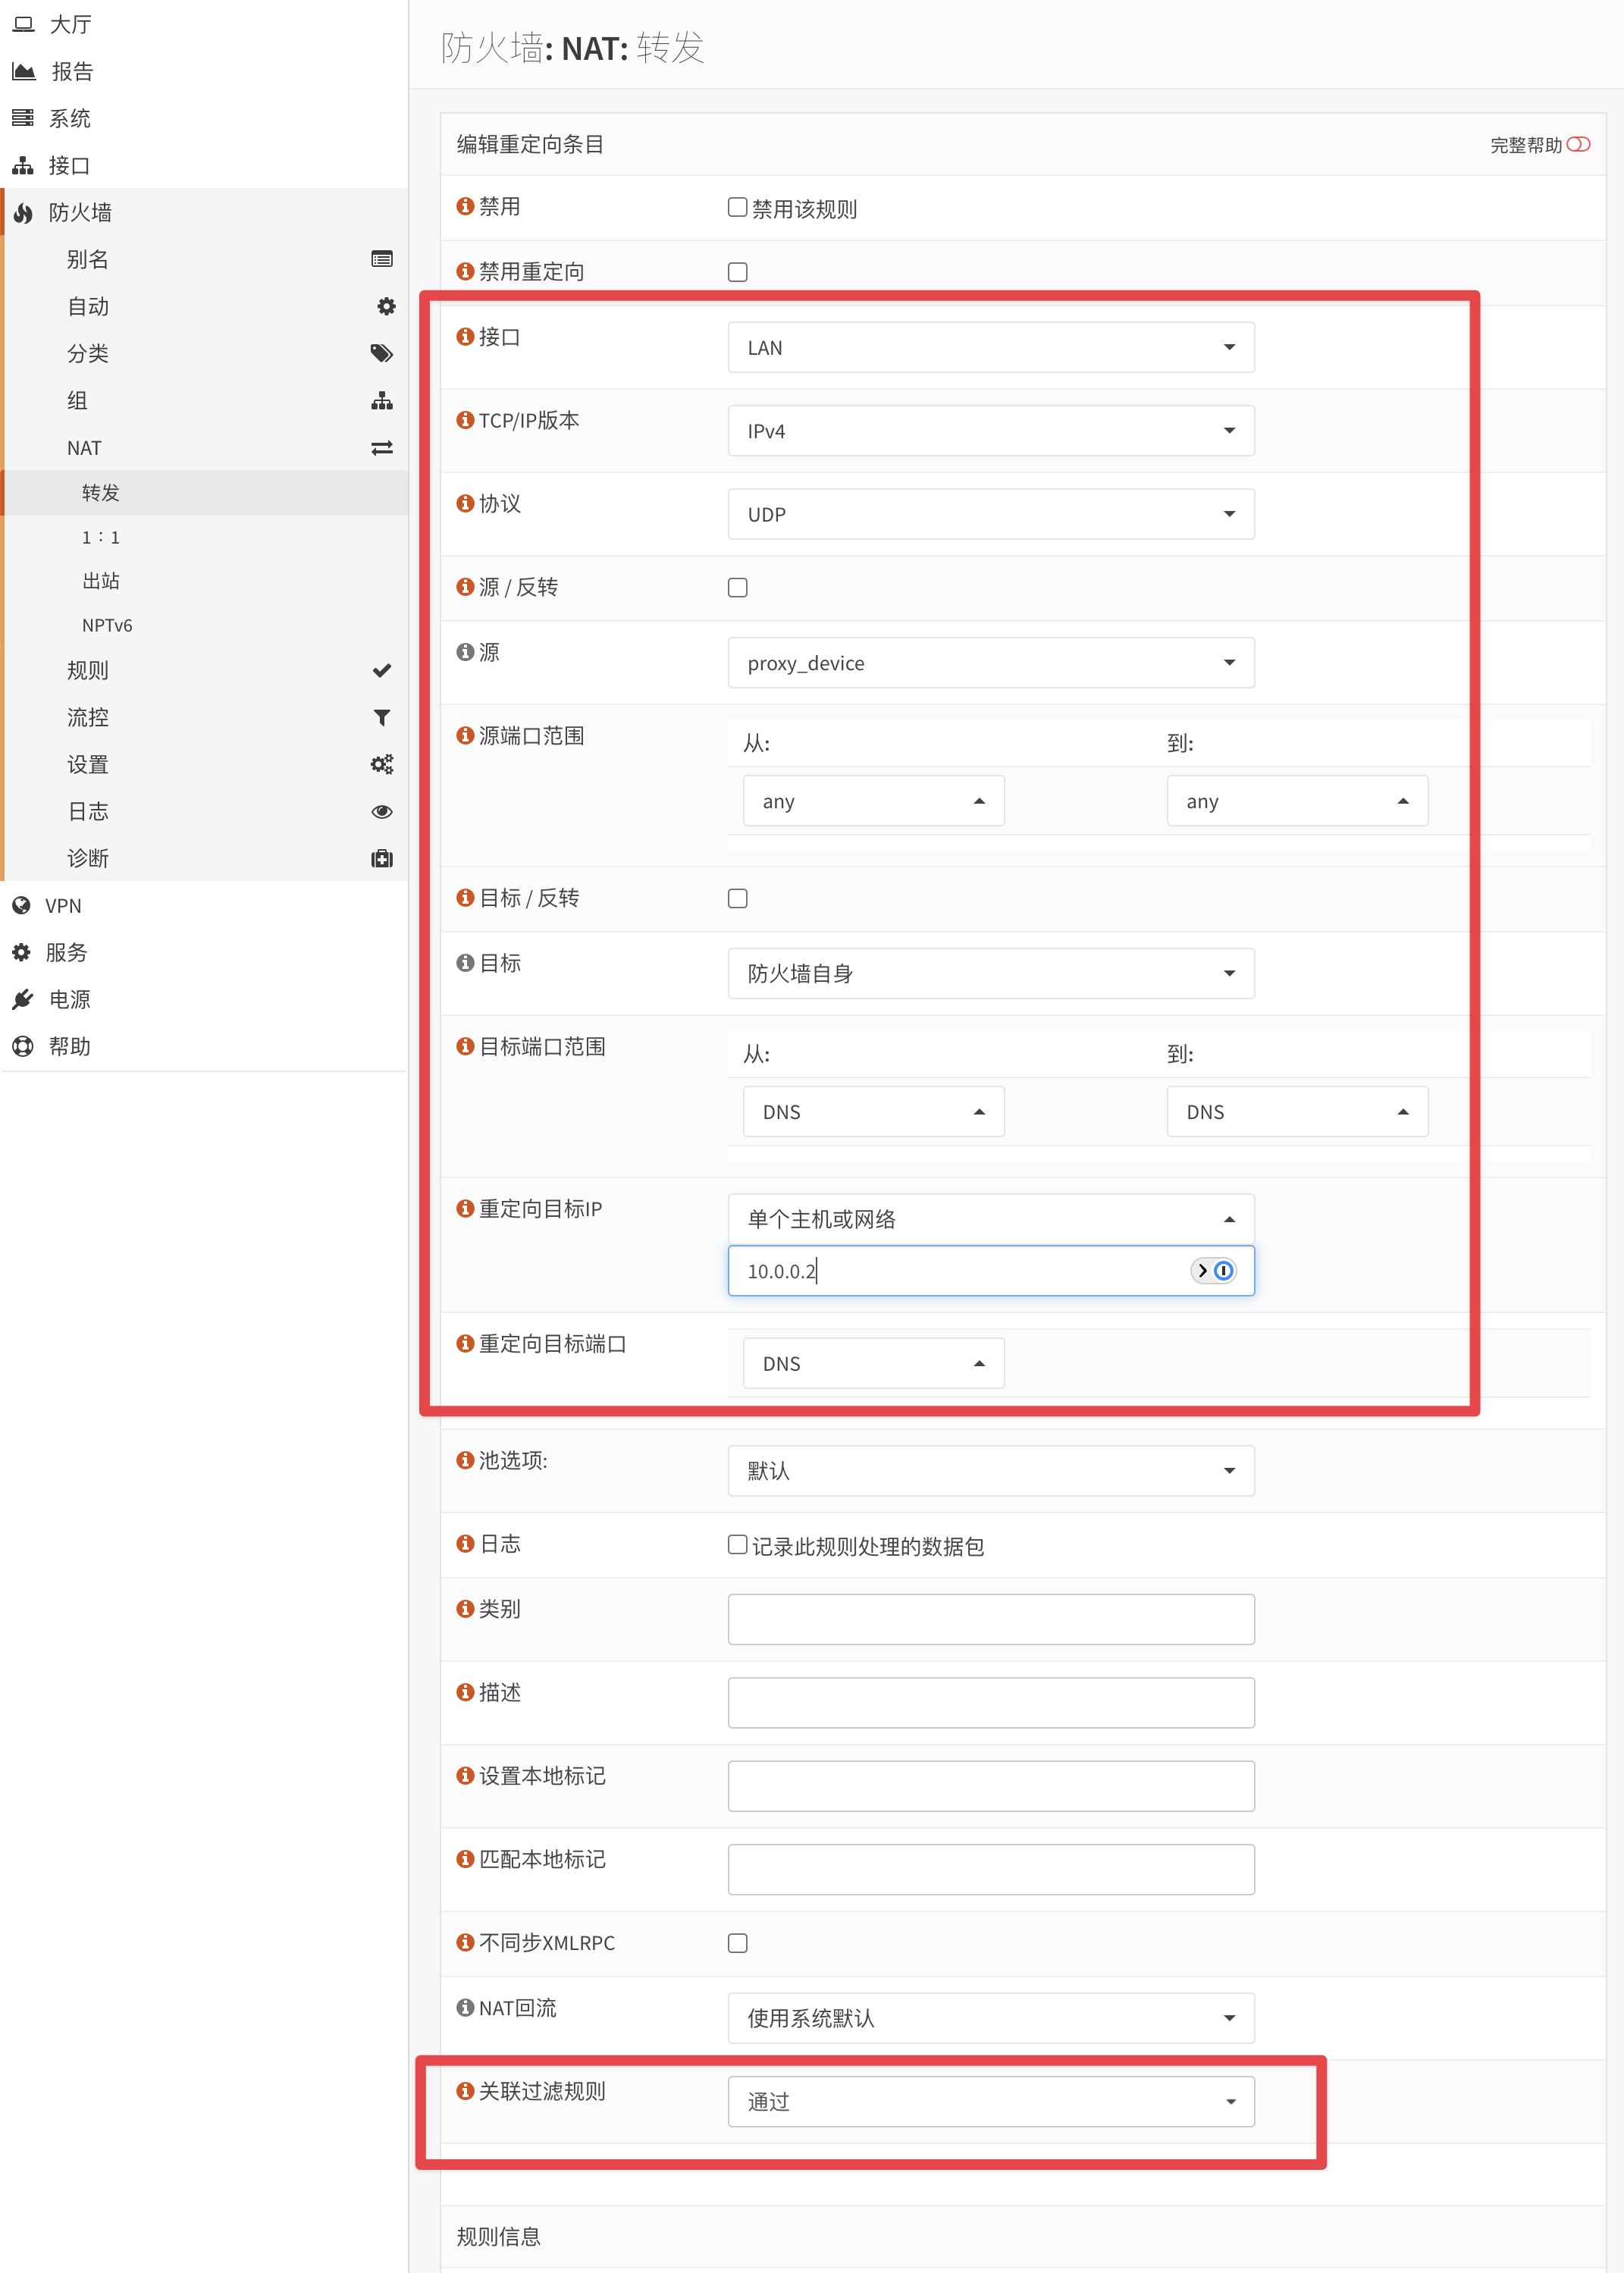Open the 协议 UDP dropdown
Viewport: 1624px width, 2273px height.
pos(991,514)
